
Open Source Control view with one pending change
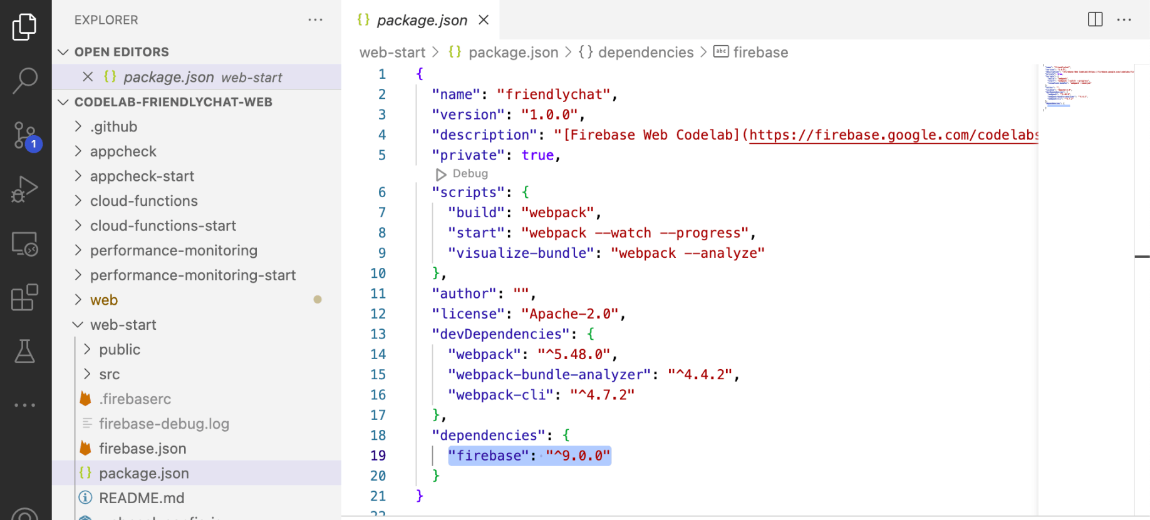pos(26,136)
